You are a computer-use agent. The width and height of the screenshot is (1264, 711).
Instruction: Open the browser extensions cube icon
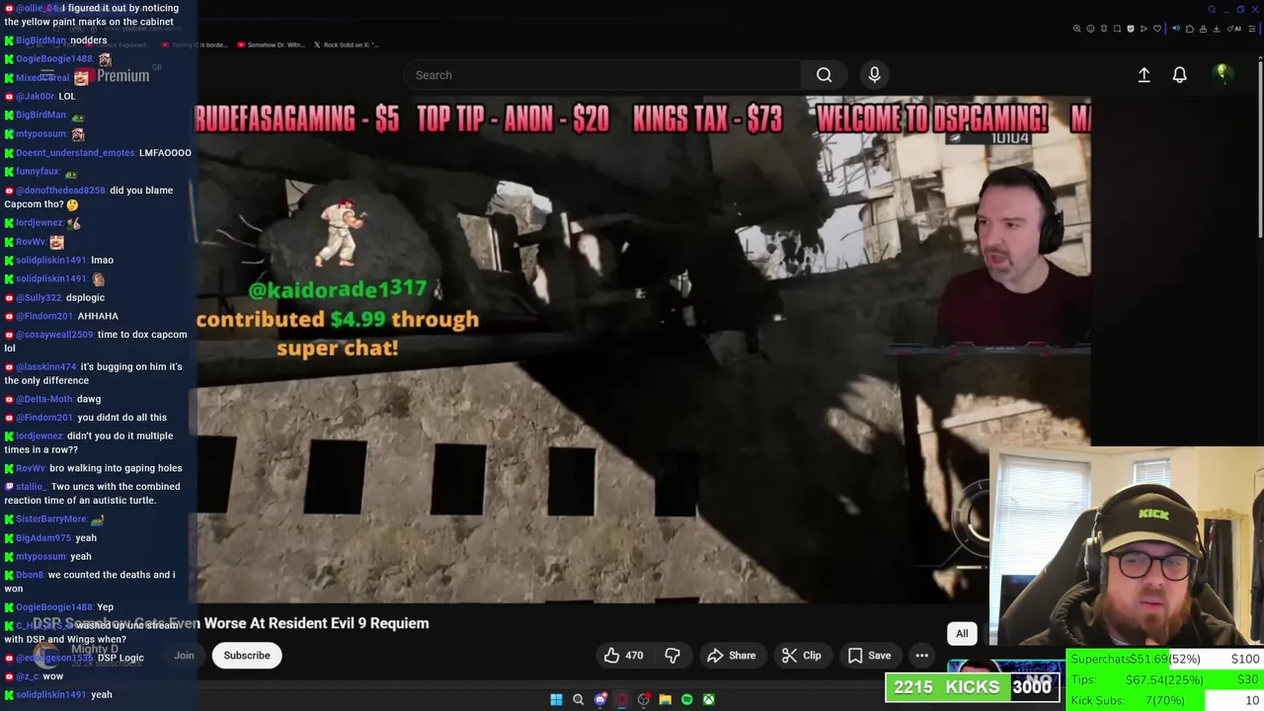coord(1190,29)
